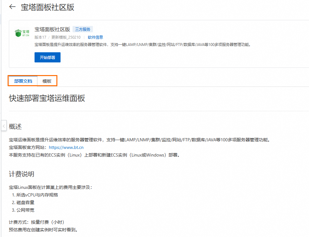Click the 开始部署 button
The width and height of the screenshot is (309, 237).
coord(48,57)
